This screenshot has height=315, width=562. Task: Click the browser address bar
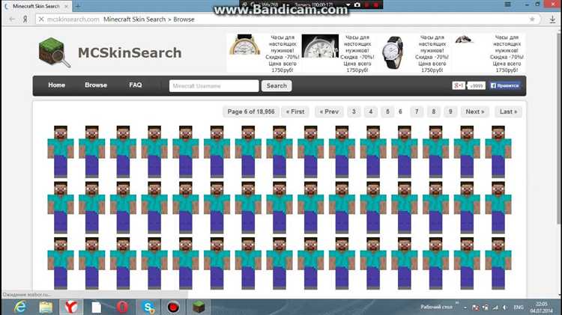point(287,19)
